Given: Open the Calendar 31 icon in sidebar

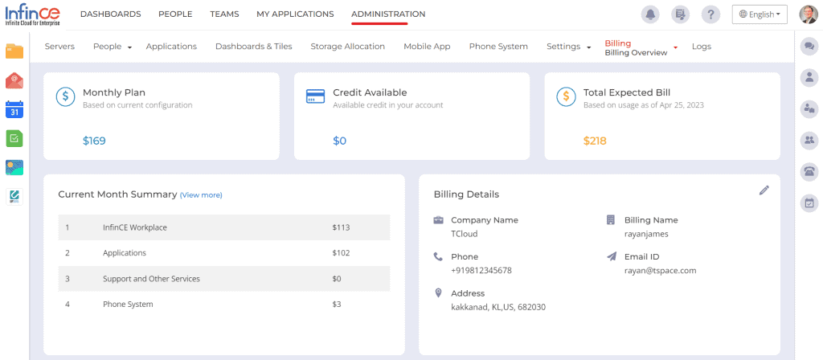Looking at the screenshot, I should pyautogui.click(x=14, y=109).
